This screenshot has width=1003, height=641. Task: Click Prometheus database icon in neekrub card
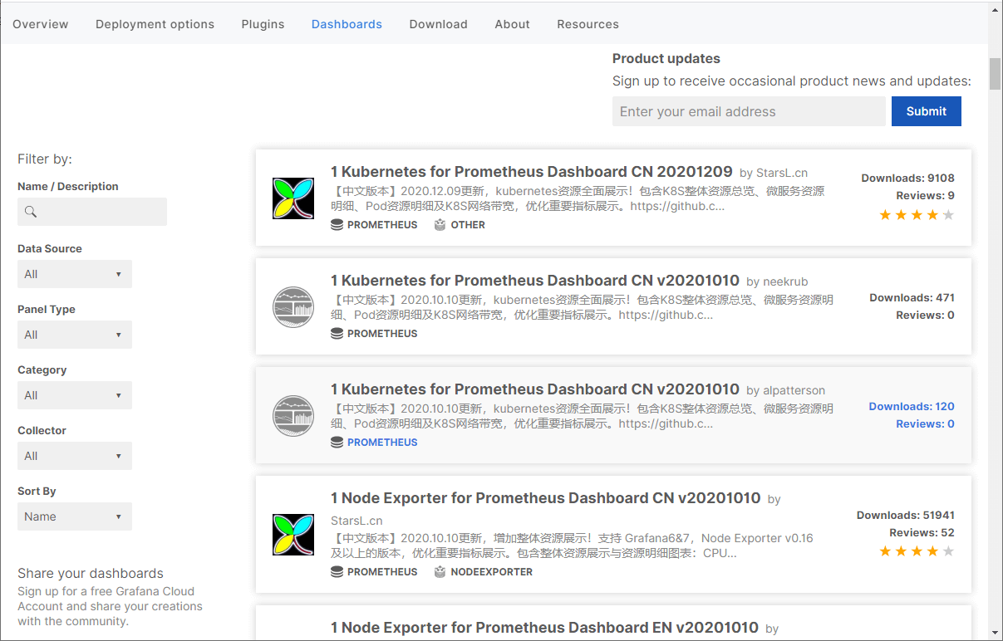pyautogui.click(x=337, y=334)
